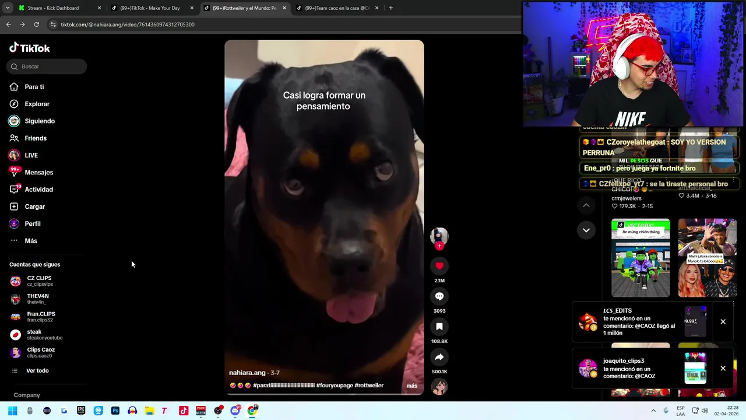Image resolution: width=746 pixels, height=420 pixels.
Task: Open Para ti feed
Action: tap(34, 87)
